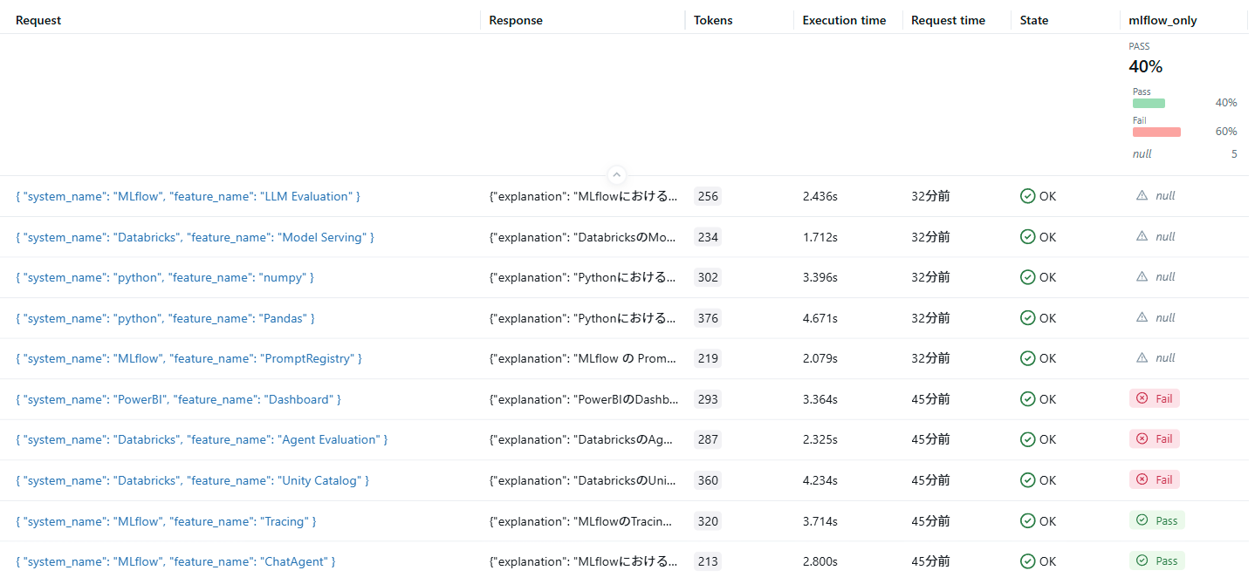Image resolution: width=1255 pixels, height=584 pixels.
Task: Open the python Pandas request link
Action: [165, 318]
